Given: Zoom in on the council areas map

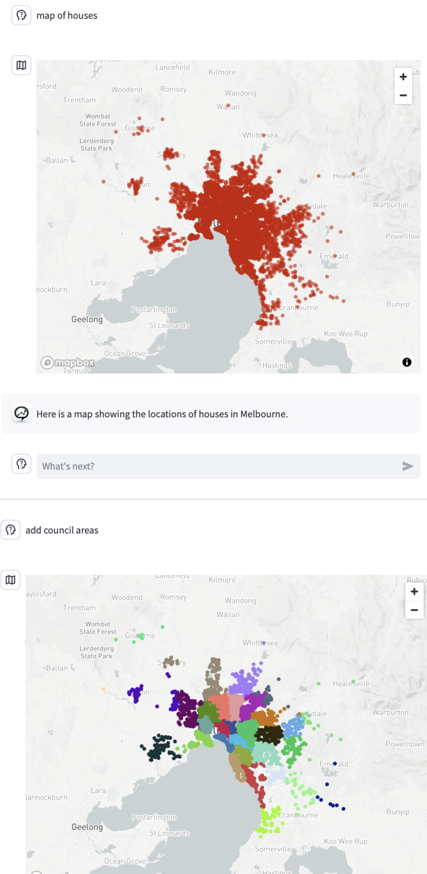Looking at the screenshot, I should pos(414,591).
